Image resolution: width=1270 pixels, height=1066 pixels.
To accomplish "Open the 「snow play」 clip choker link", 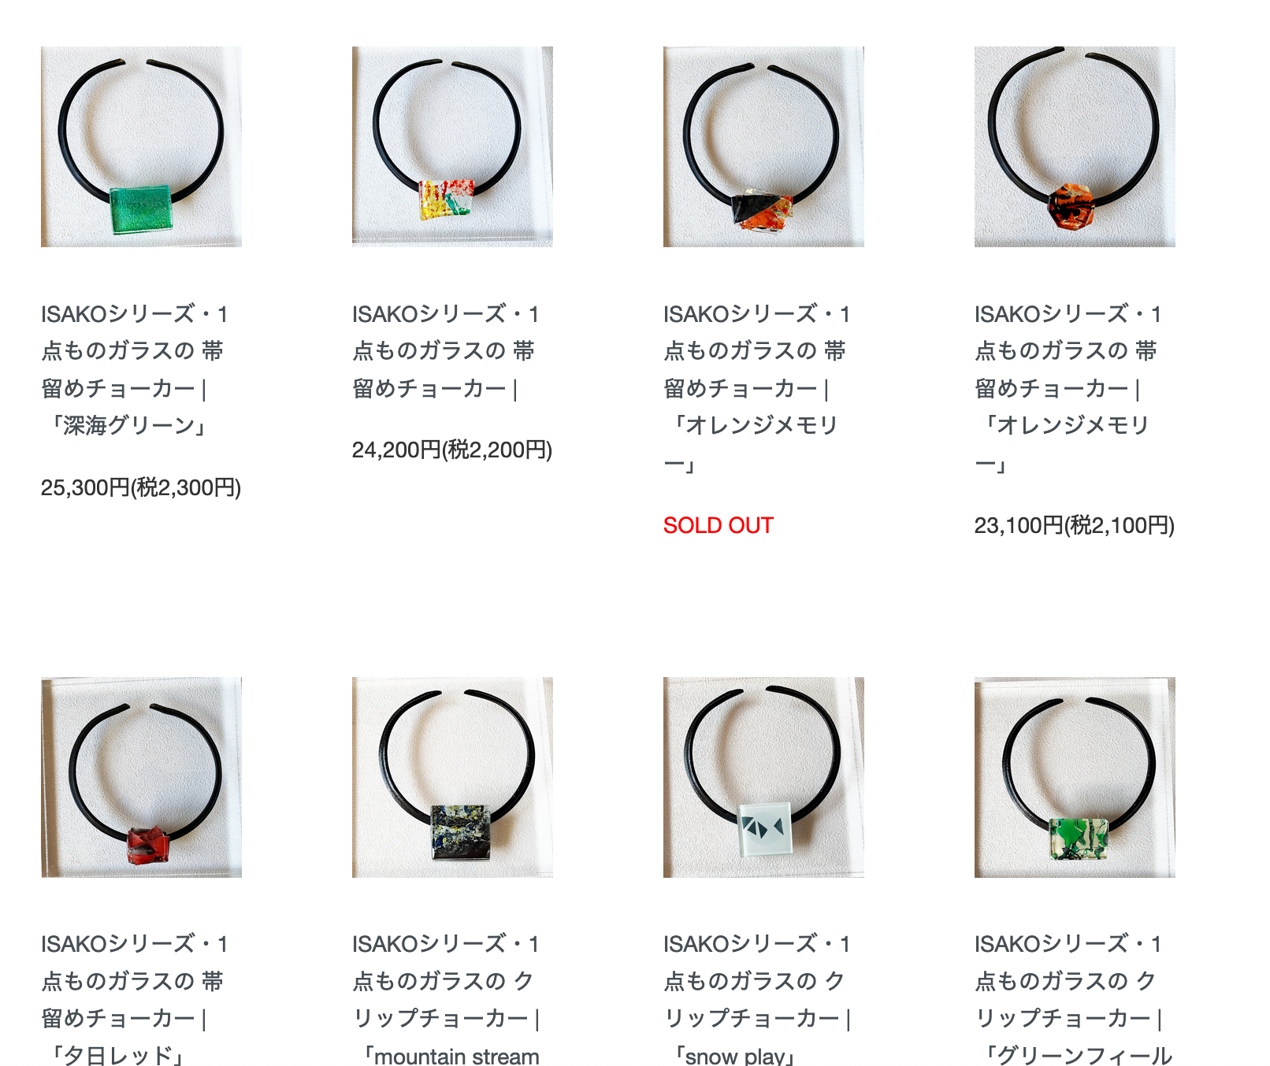I will click(x=758, y=998).
